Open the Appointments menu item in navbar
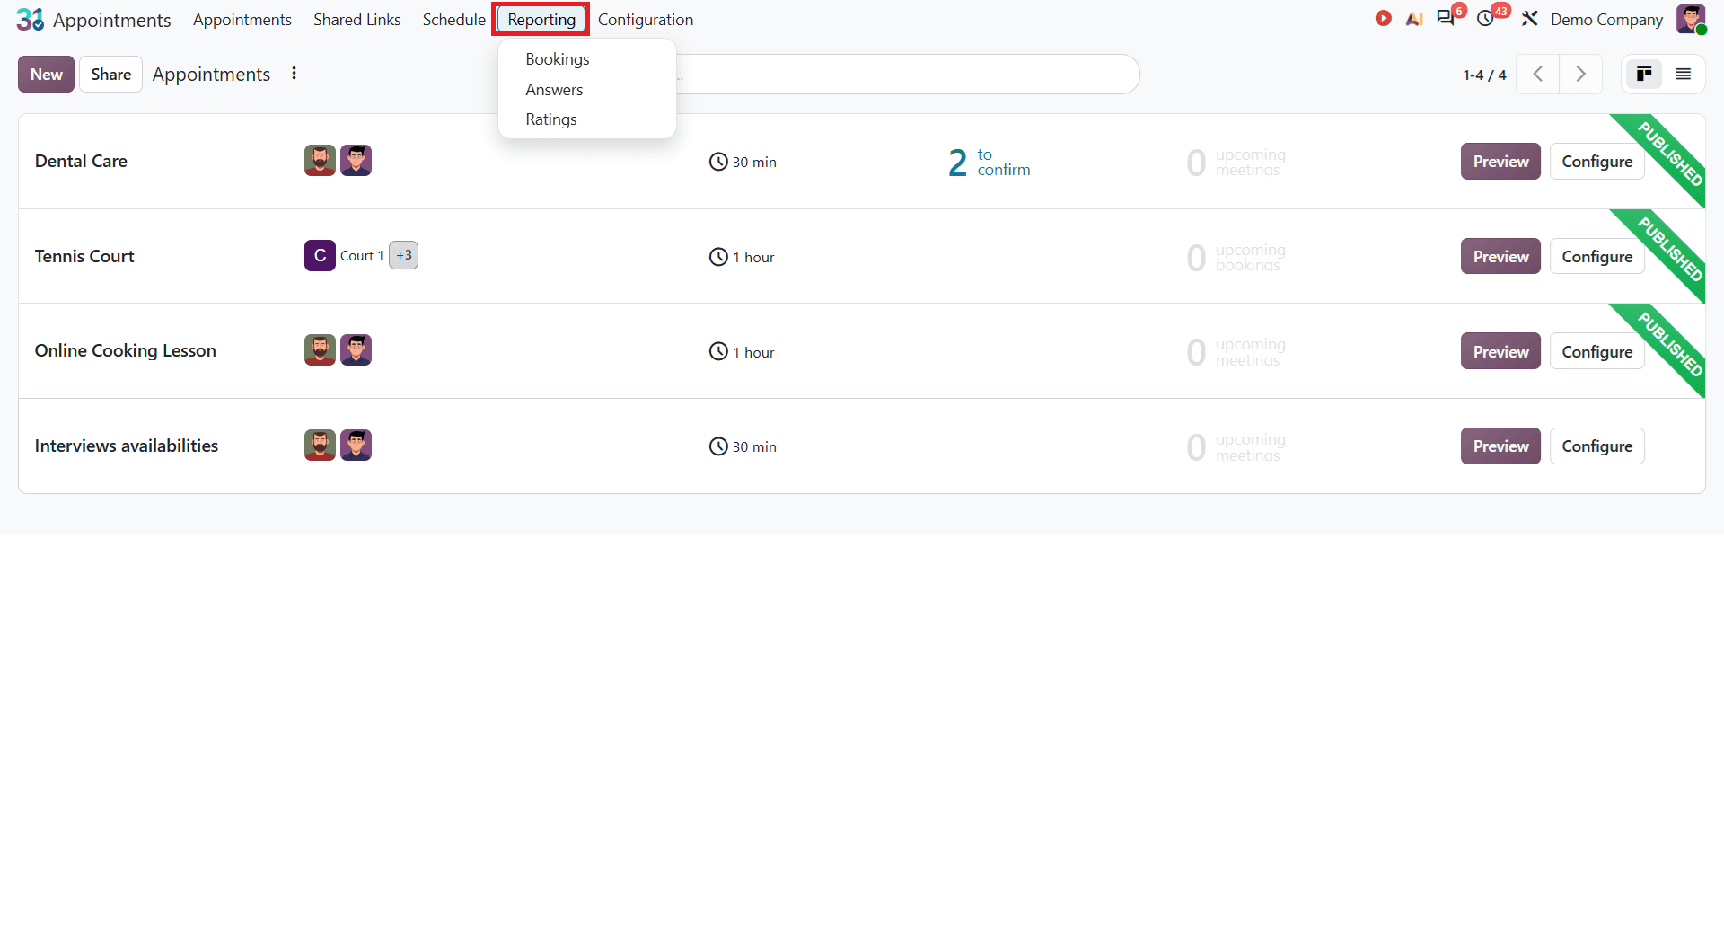This screenshot has width=1724, height=927. click(242, 19)
